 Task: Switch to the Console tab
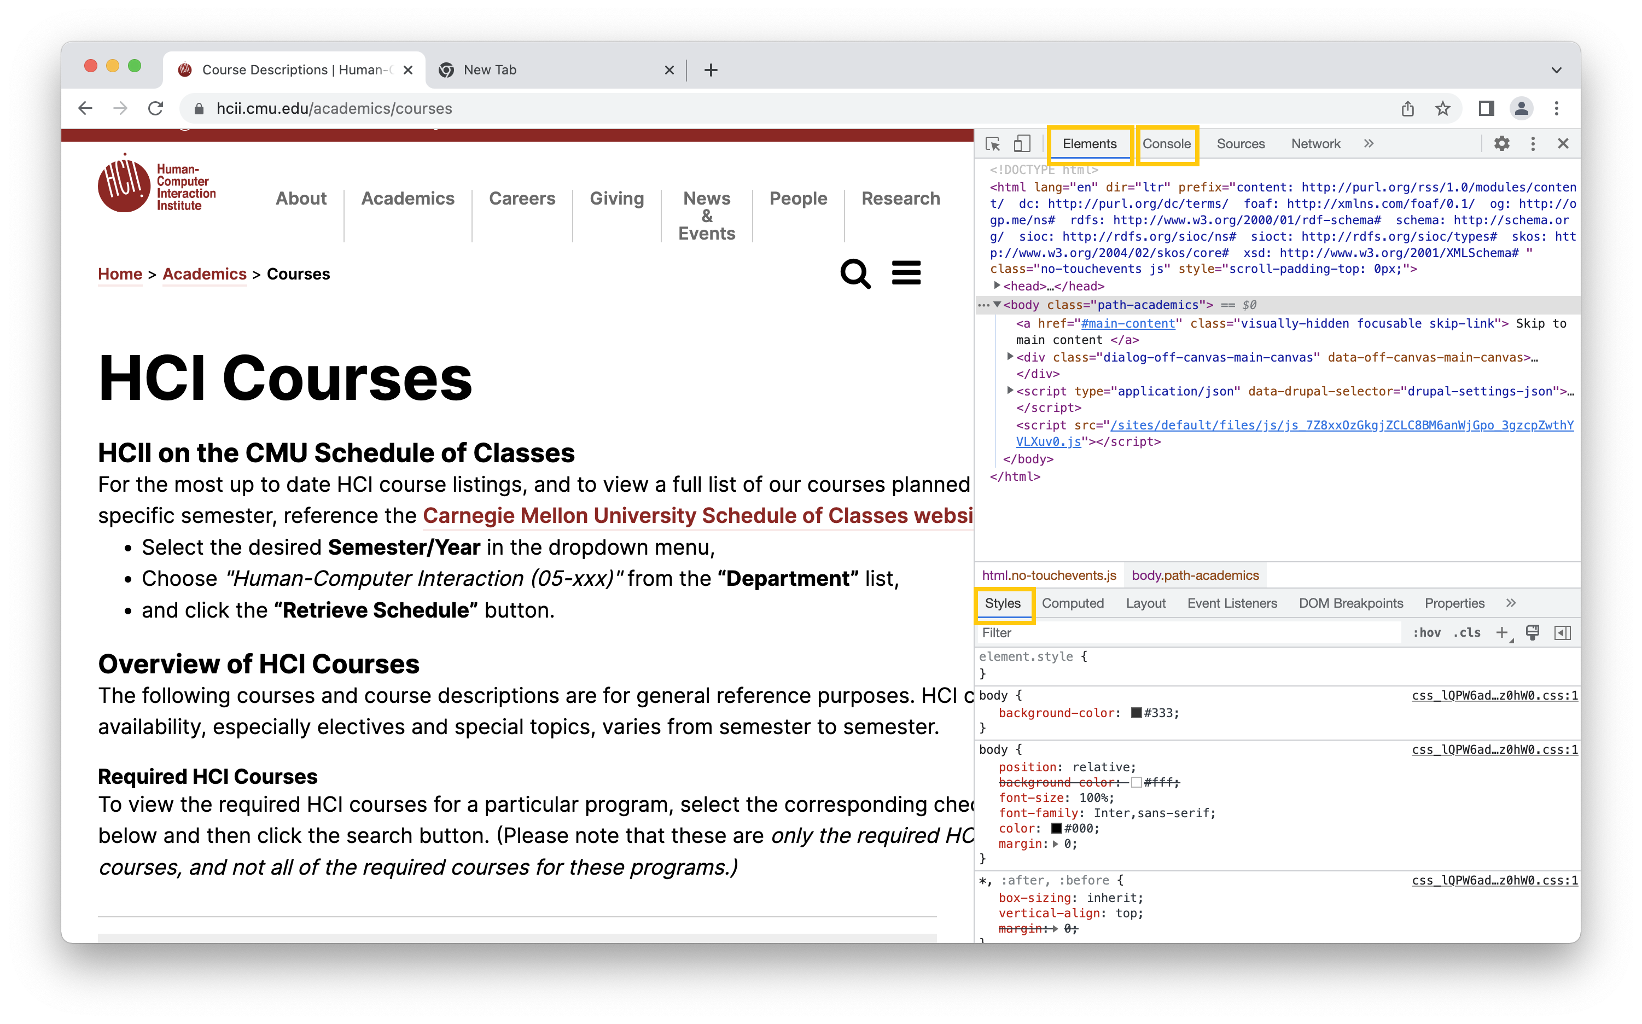(x=1166, y=143)
